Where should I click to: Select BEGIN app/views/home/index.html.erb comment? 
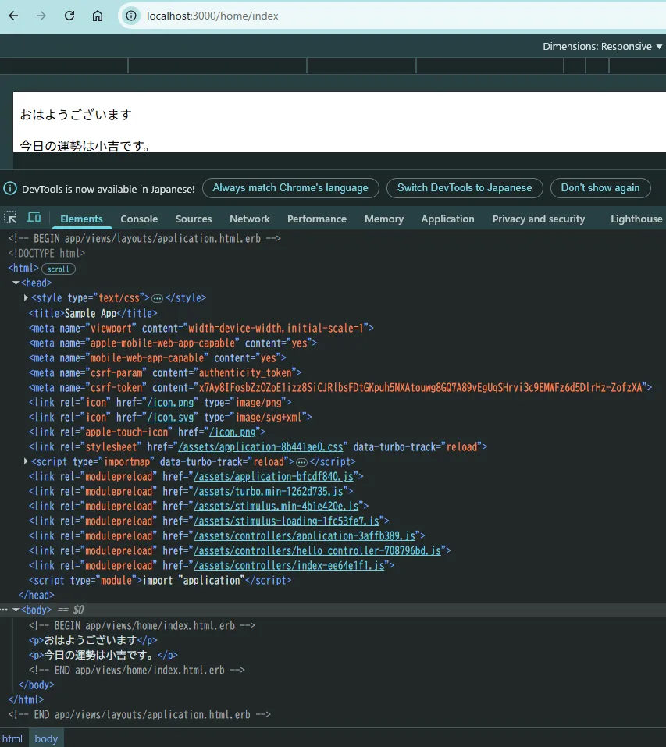coord(142,625)
